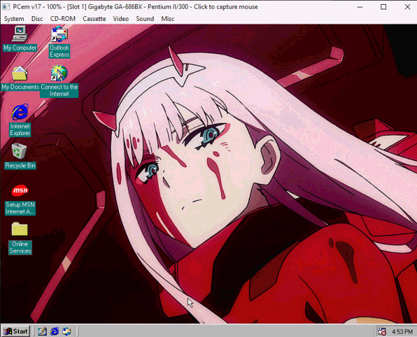Select the Connect to the Internet icon
The width and height of the screenshot is (417, 337).
coord(59,73)
